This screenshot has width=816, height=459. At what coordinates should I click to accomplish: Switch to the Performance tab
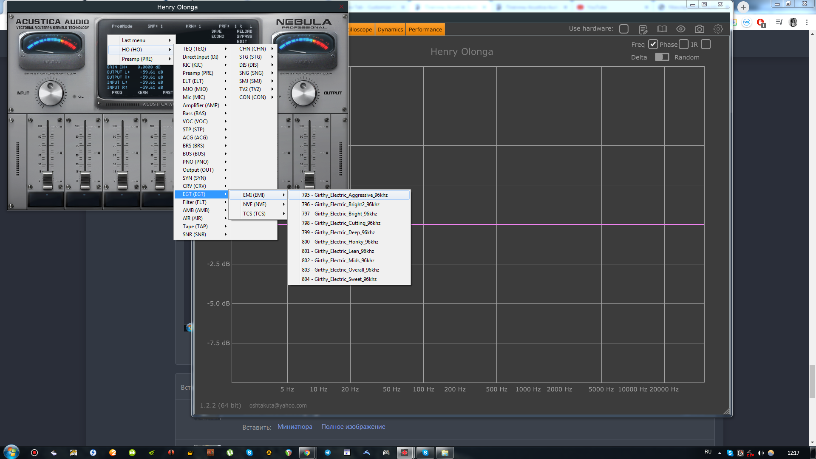pos(425,29)
